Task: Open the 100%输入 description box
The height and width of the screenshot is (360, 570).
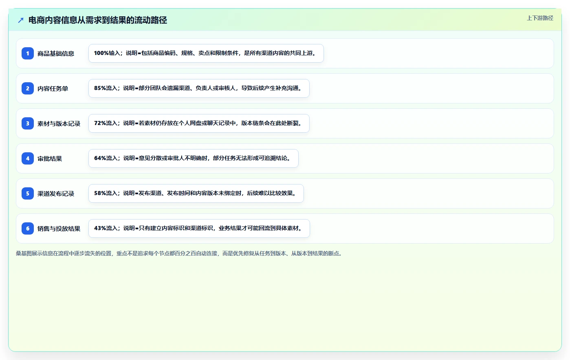Action: pos(206,53)
